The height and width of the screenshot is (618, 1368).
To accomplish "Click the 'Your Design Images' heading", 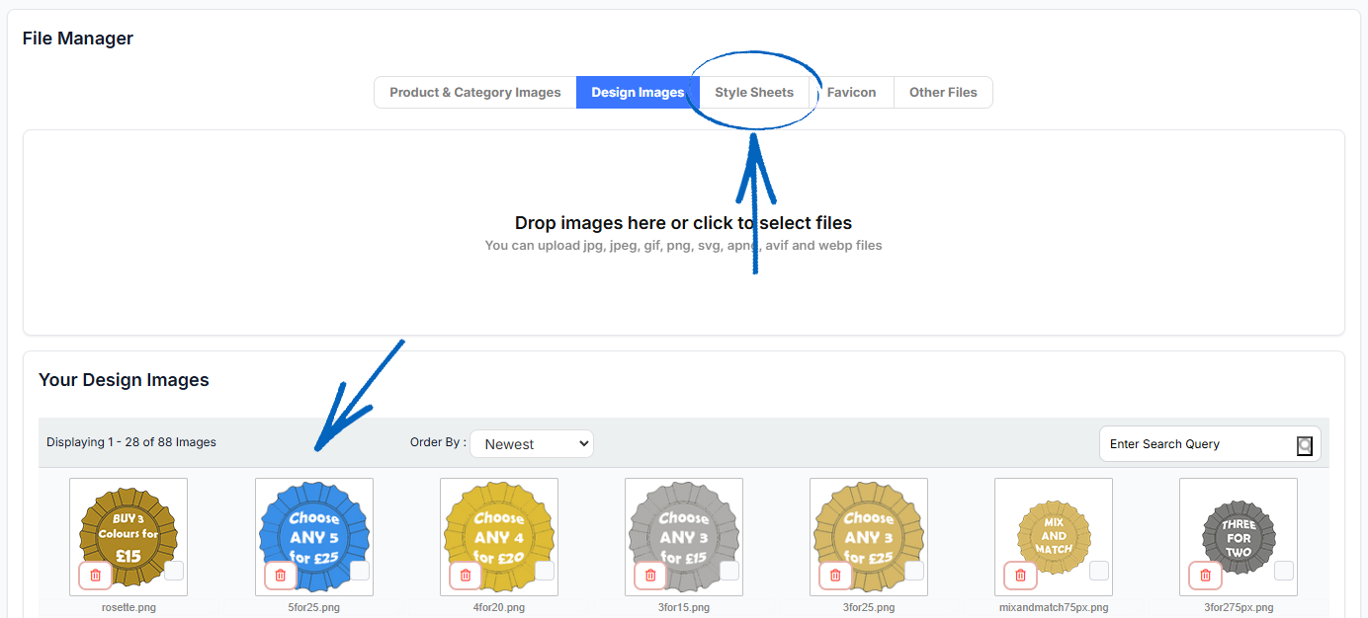I will [x=124, y=380].
